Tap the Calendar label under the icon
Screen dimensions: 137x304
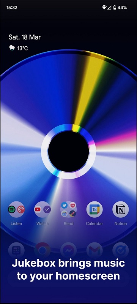94,223
